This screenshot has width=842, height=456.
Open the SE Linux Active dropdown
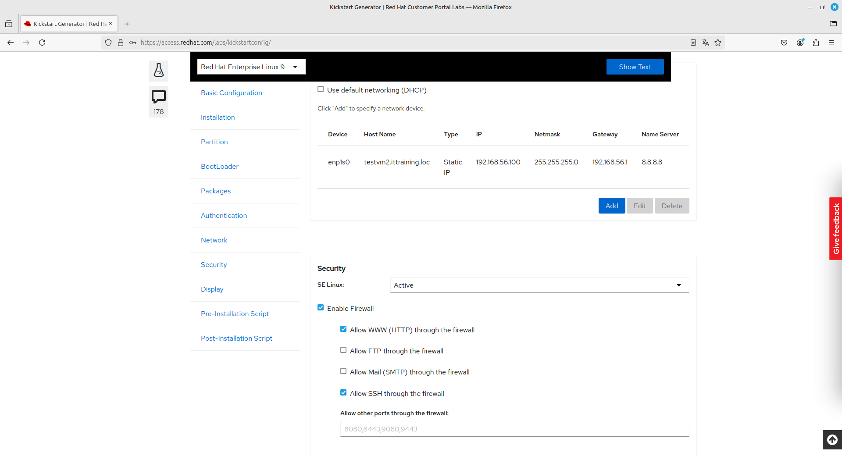(539, 285)
